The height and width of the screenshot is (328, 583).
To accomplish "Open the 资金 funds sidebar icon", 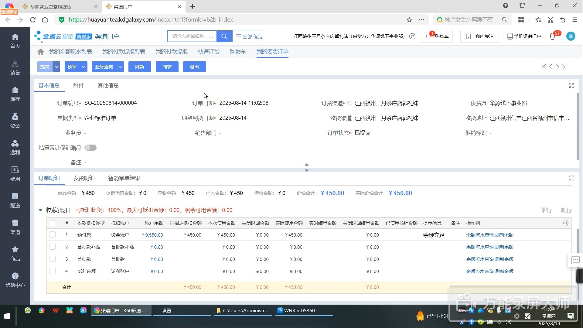I will 15,121.
